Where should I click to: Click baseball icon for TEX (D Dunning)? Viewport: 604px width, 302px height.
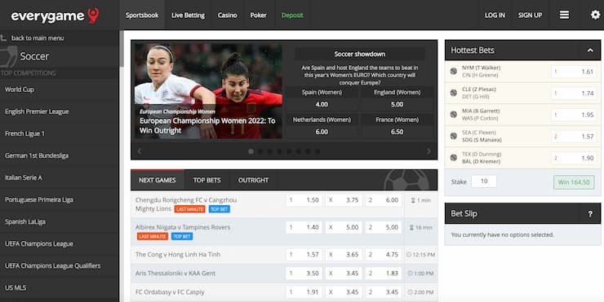[x=454, y=158]
